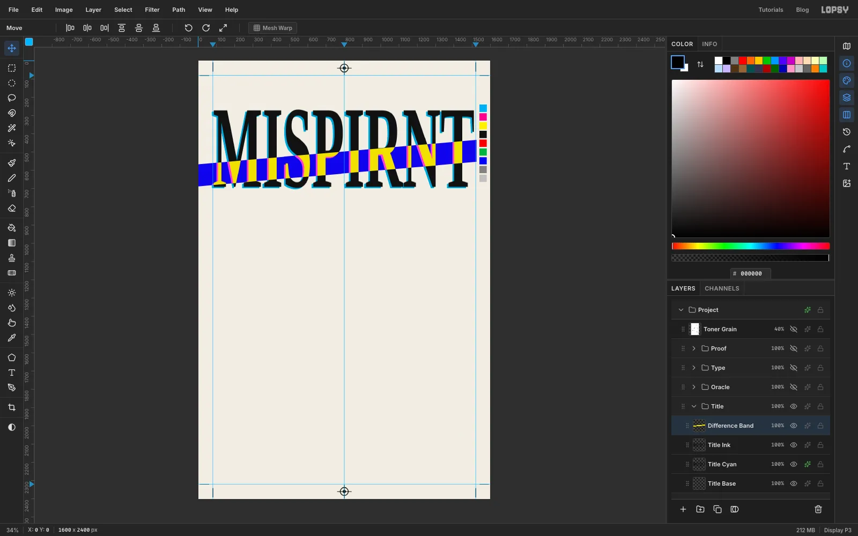
Task: Open the Path menu
Action: click(179, 10)
